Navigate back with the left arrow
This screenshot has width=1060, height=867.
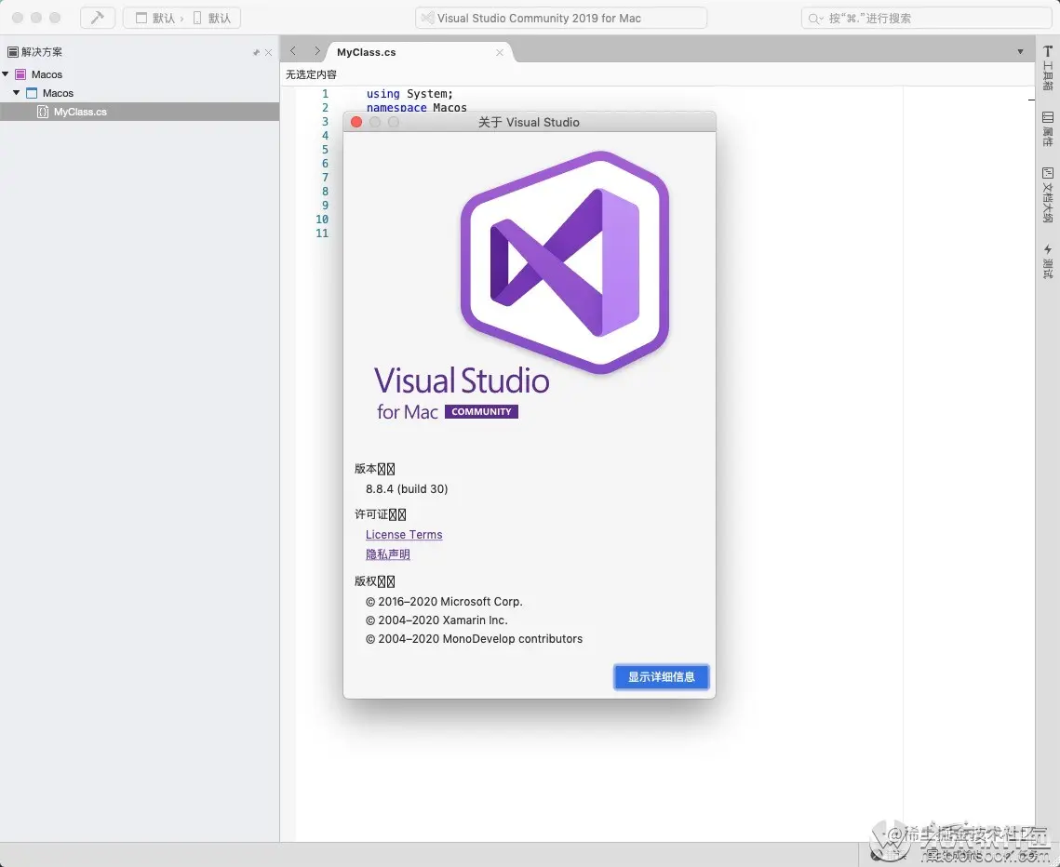(x=293, y=50)
